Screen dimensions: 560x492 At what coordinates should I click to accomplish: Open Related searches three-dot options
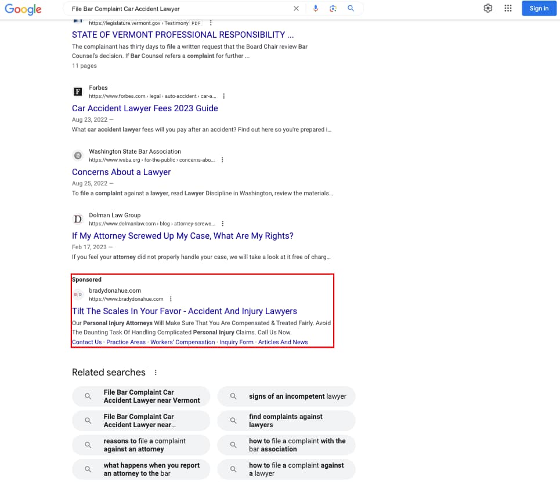point(156,373)
